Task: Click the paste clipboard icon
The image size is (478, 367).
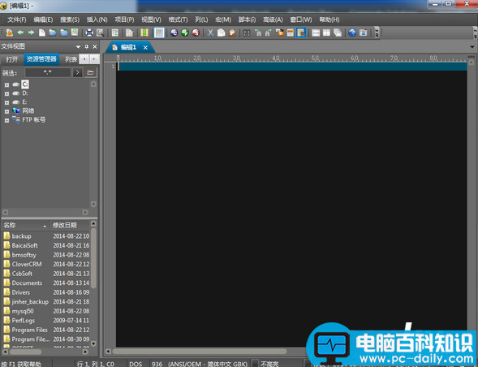Action: pos(232,32)
